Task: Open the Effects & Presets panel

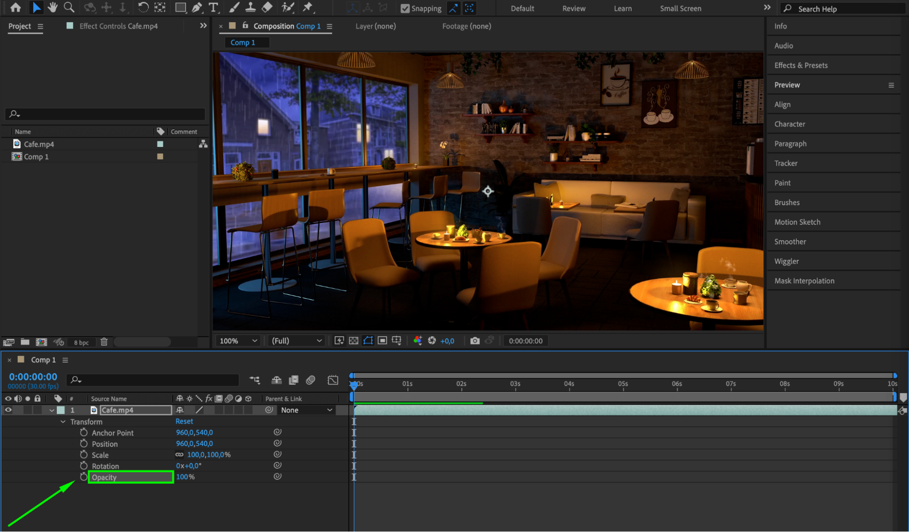Action: click(x=801, y=65)
